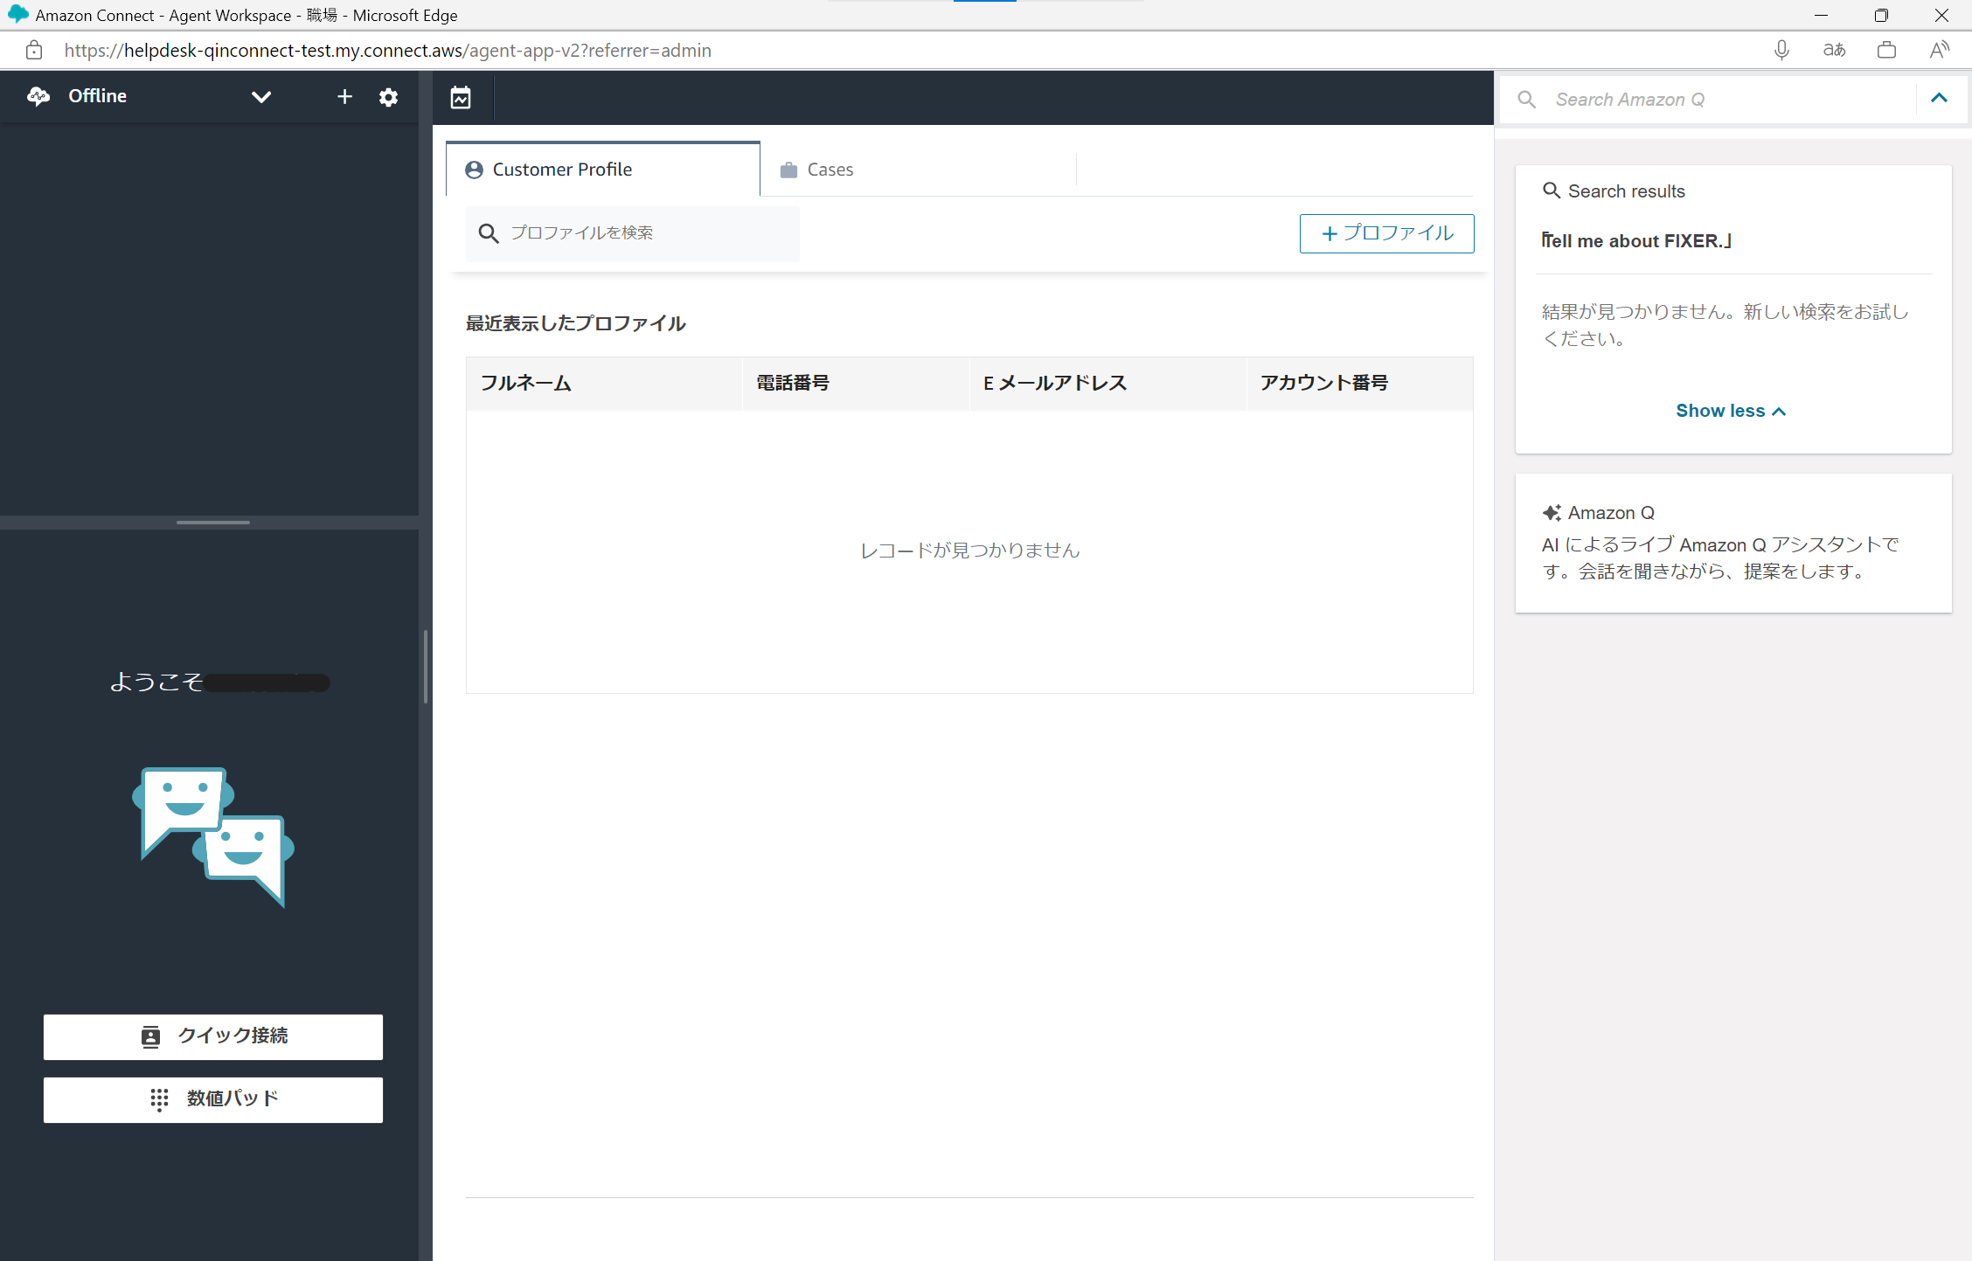The width and height of the screenshot is (1972, 1261).
Task: Click the chat bubbles welcome illustration
Action: pyautogui.click(x=213, y=837)
